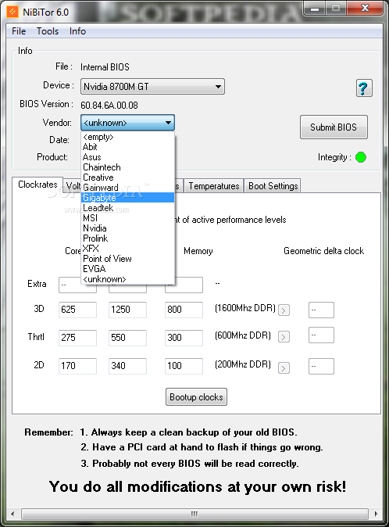Click the BIOS version text 60.84.6A.00.08
This screenshot has width=389, height=527.
[x=109, y=106]
